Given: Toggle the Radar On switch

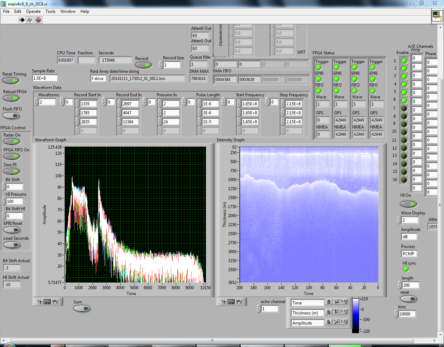Looking at the screenshot, I should point(12,142).
